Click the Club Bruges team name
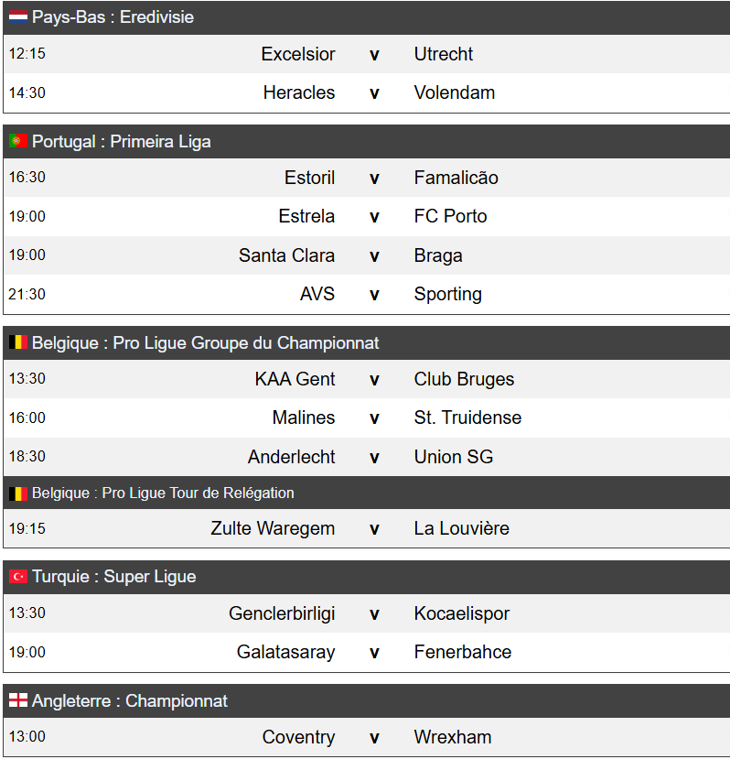The image size is (730, 759). pos(464,380)
